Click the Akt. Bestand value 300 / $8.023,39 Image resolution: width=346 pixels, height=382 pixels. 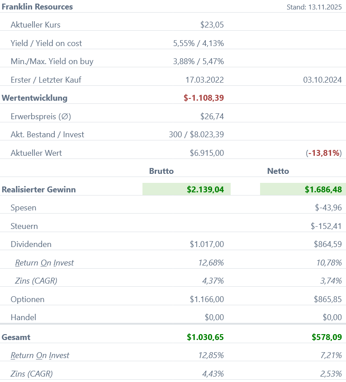coord(196,135)
